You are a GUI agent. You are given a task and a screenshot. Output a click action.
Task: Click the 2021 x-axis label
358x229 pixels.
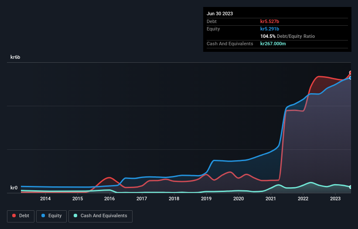[271, 199]
